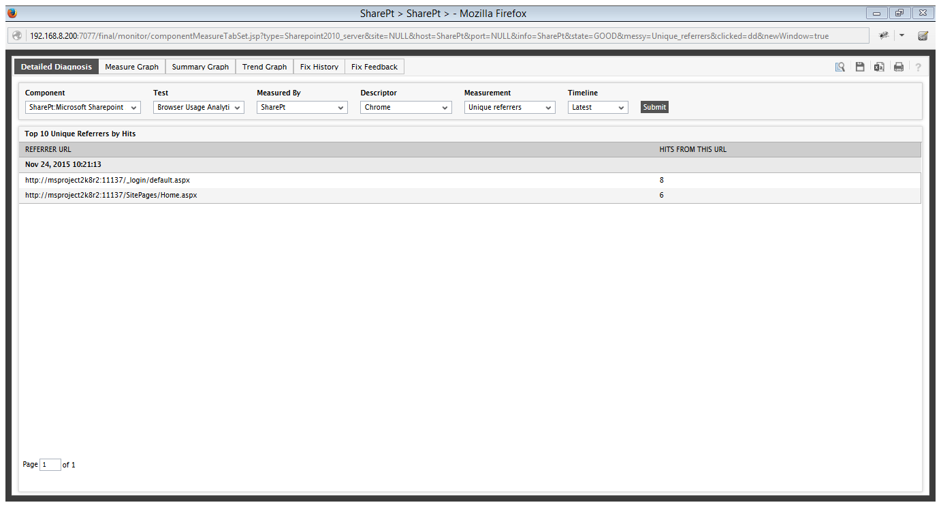941x507 pixels.
Task: Expand the Firebug dropdown arrow
Action: [902, 35]
